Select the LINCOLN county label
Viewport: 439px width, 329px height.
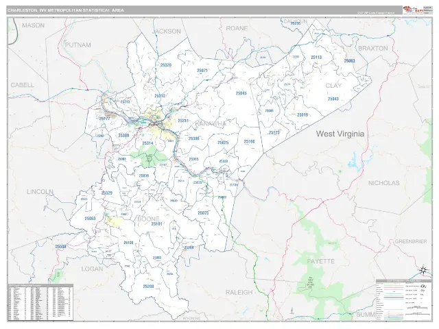40,192
